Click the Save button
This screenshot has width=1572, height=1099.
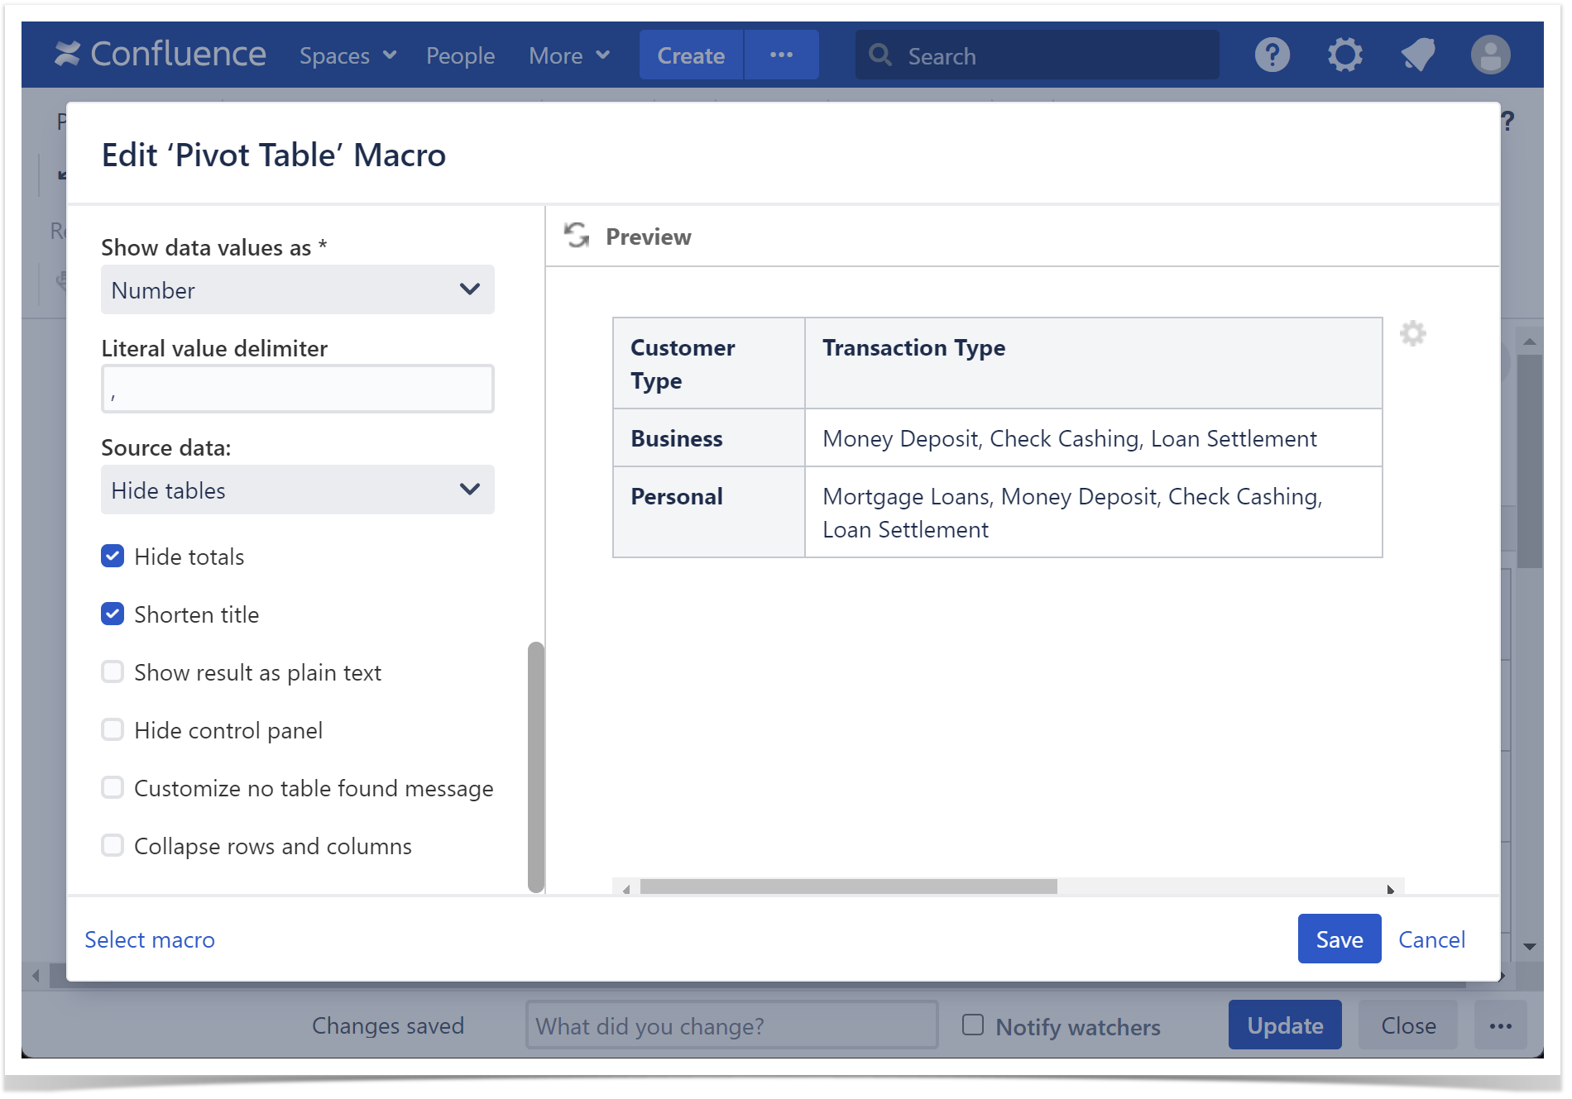[x=1339, y=939]
